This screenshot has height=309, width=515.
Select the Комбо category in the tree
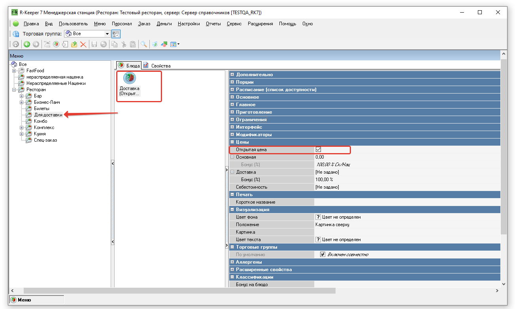tap(40, 121)
